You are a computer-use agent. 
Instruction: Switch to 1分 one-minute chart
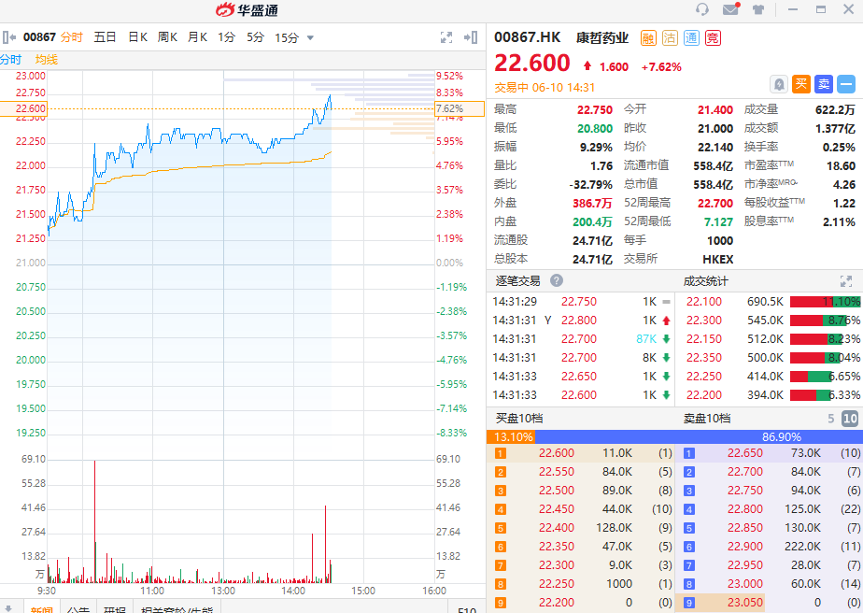[x=226, y=37]
